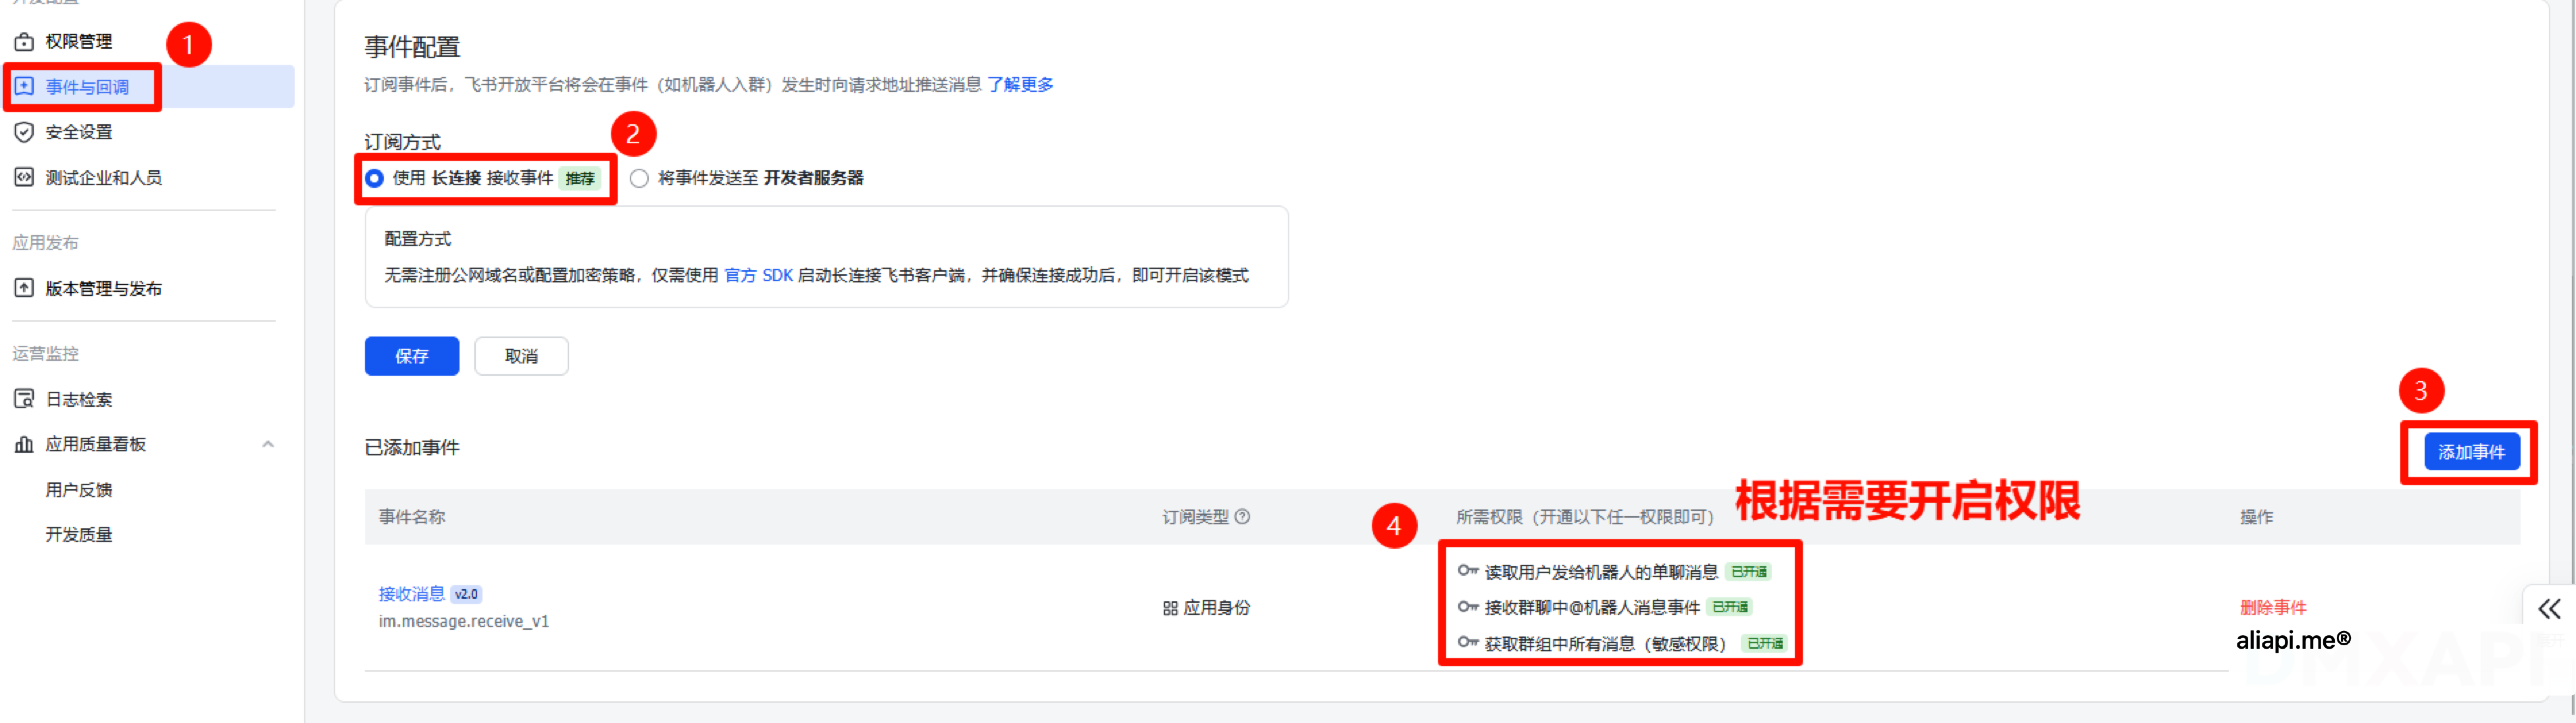Image resolution: width=2576 pixels, height=723 pixels.
Task: Collapse the 应用质量看板 menu chevron
Action: point(268,444)
